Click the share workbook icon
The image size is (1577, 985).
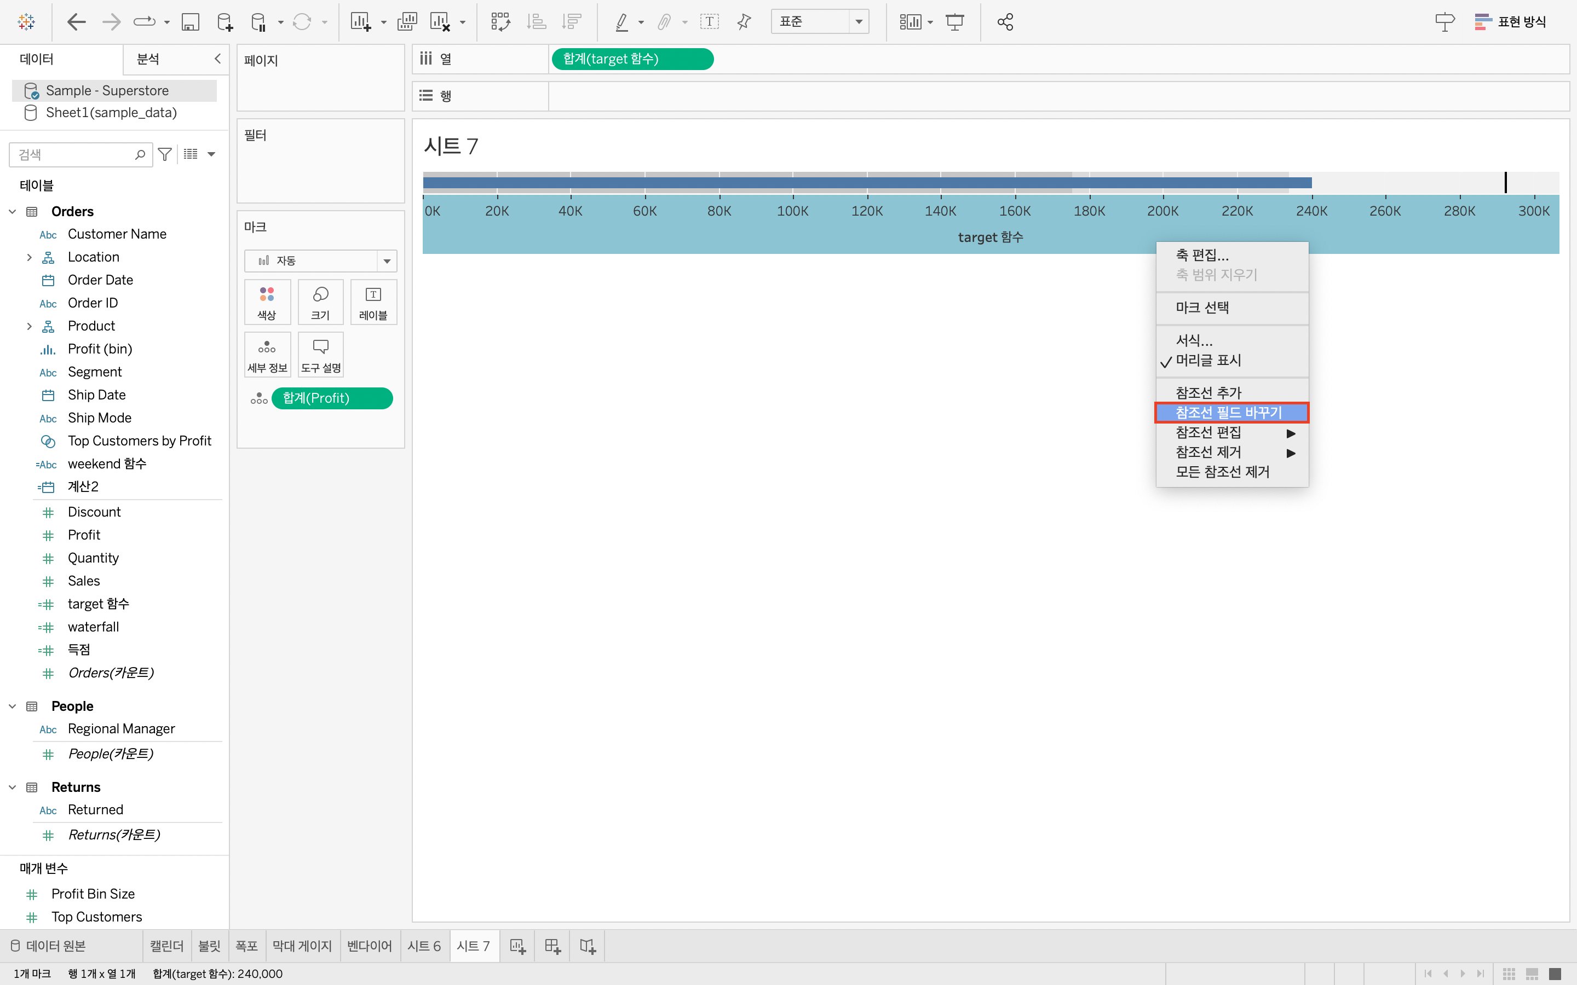(1005, 22)
